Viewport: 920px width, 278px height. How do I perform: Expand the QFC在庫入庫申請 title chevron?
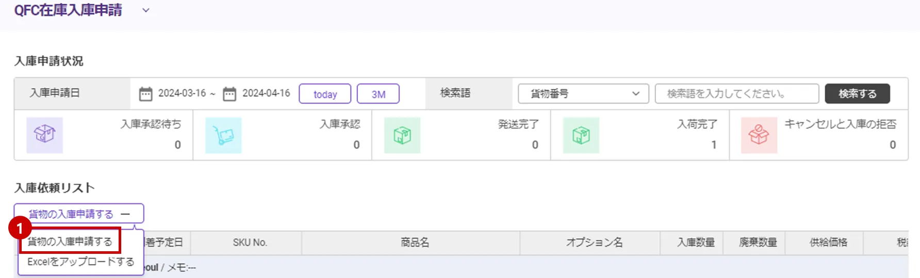pyautogui.click(x=146, y=10)
